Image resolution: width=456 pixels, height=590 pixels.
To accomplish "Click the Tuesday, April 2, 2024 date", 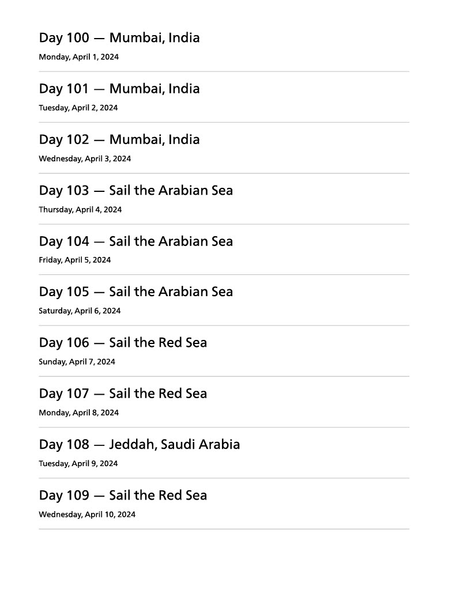I will pos(78,108).
